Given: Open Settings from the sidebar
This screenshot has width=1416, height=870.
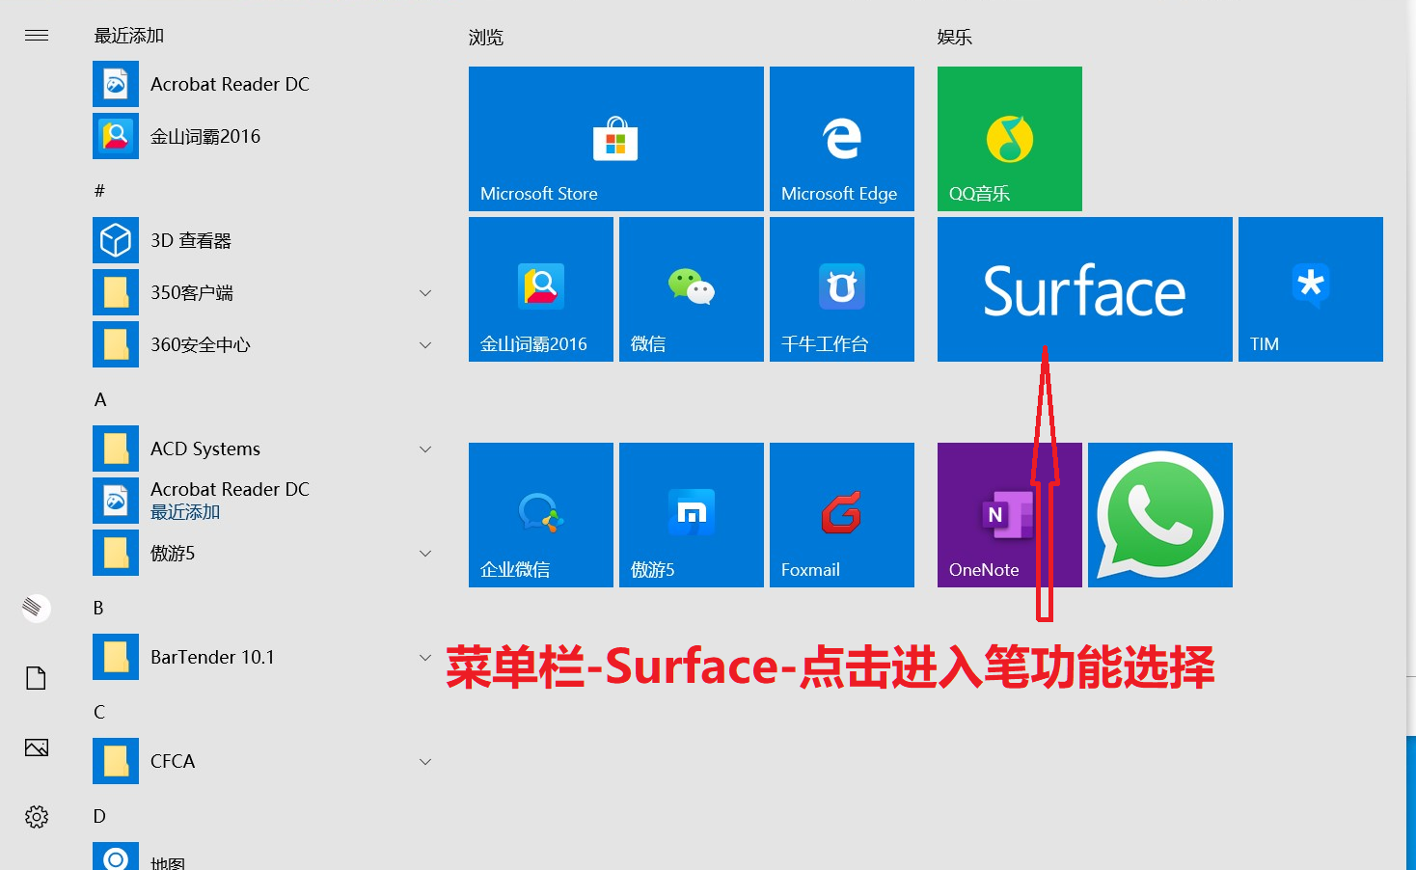Looking at the screenshot, I should 36,816.
